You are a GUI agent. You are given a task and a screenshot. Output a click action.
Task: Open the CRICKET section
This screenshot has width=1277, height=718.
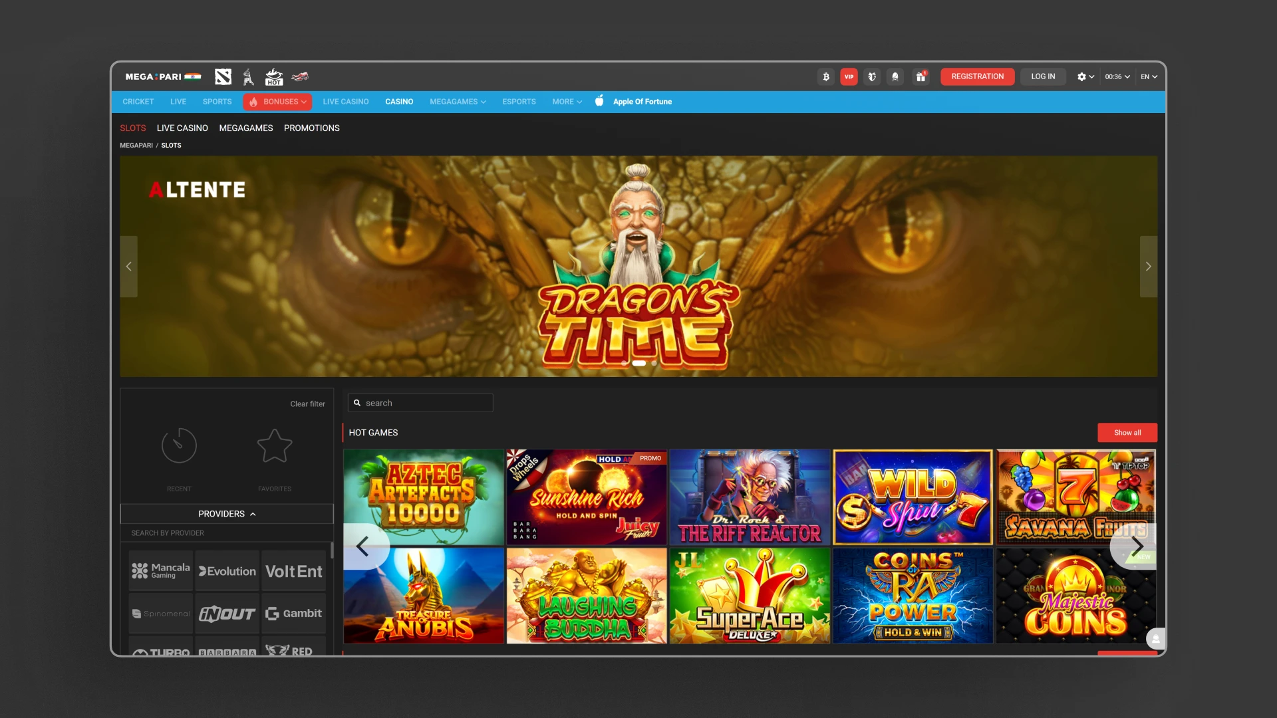(x=138, y=102)
